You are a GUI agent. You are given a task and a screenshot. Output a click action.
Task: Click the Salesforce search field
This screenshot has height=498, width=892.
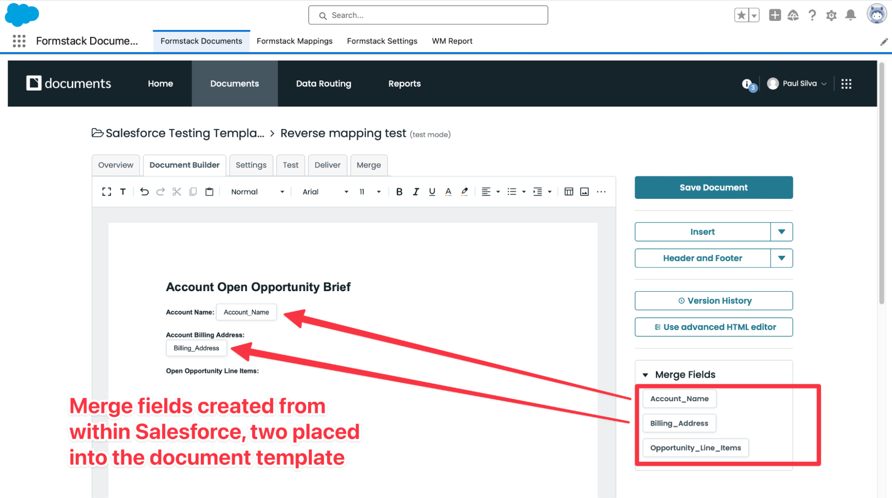[427, 15]
